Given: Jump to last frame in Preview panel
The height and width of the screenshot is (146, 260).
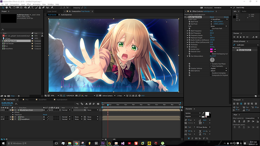Looking at the screenshot, I should click(x=247, y=37).
